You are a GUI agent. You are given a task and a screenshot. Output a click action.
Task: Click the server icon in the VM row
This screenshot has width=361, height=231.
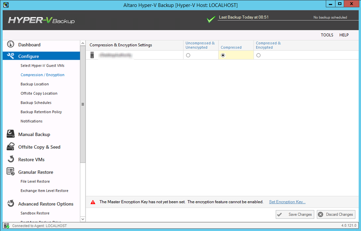[92, 55]
